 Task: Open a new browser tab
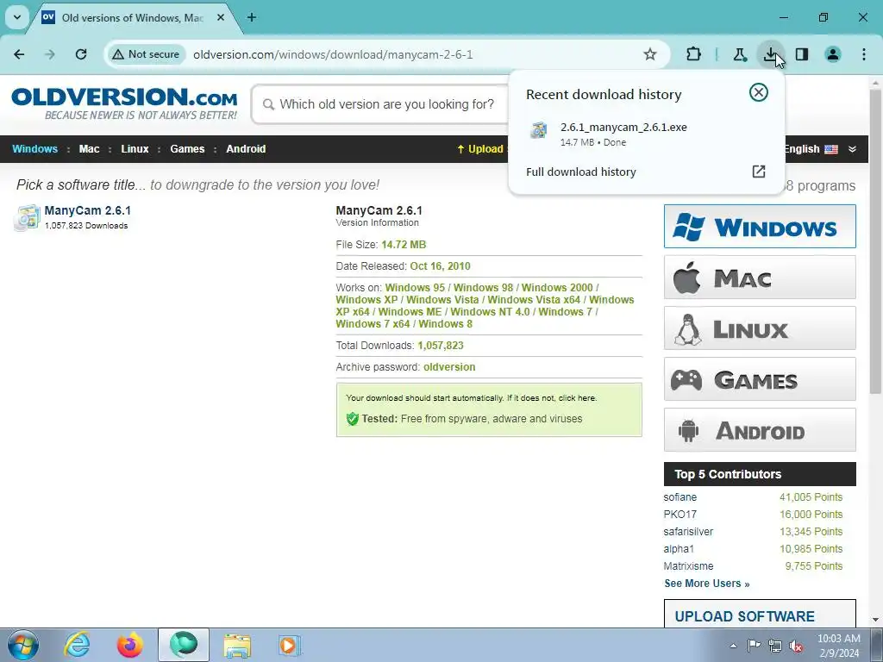pos(252,17)
